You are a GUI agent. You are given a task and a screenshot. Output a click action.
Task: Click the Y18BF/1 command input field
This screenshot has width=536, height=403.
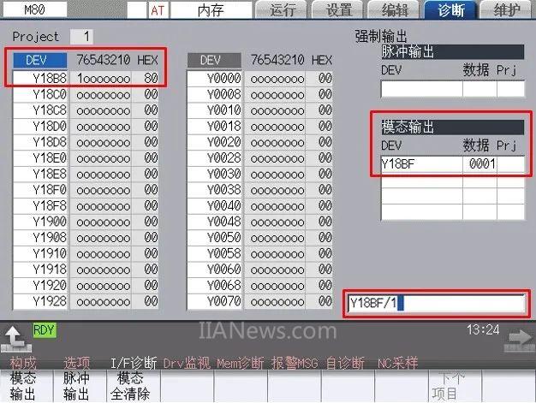435,304
